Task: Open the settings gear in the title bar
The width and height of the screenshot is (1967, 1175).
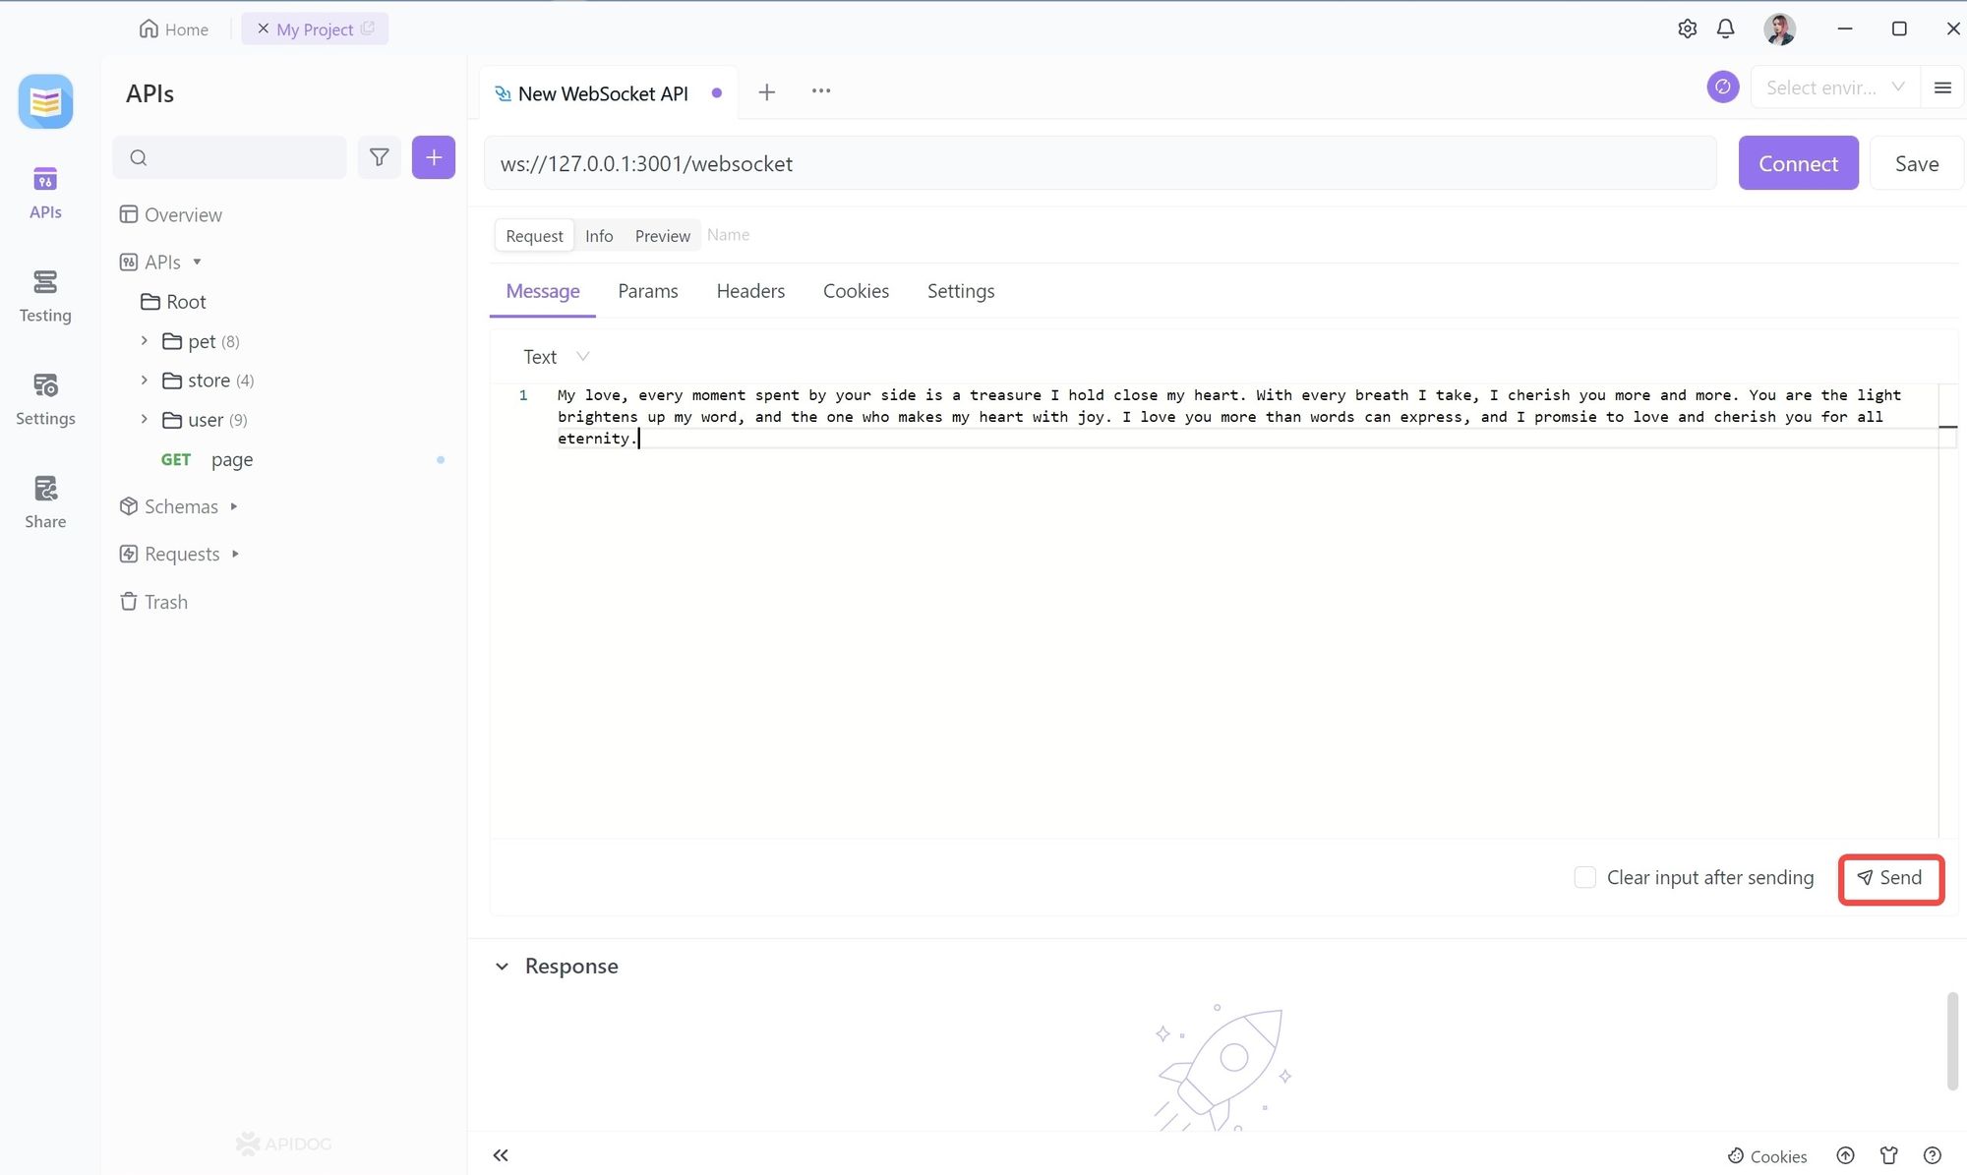Action: point(1687,29)
